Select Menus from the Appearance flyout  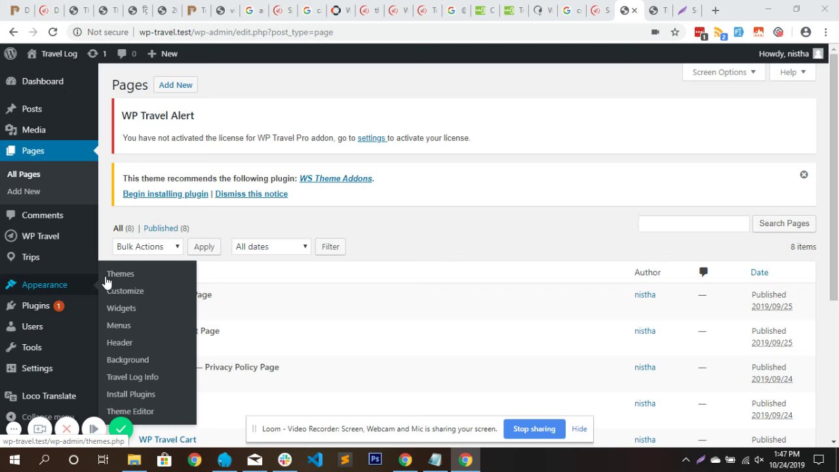119,325
